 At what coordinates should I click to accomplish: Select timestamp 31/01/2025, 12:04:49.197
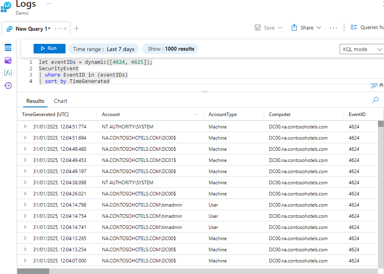coord(60,171)
